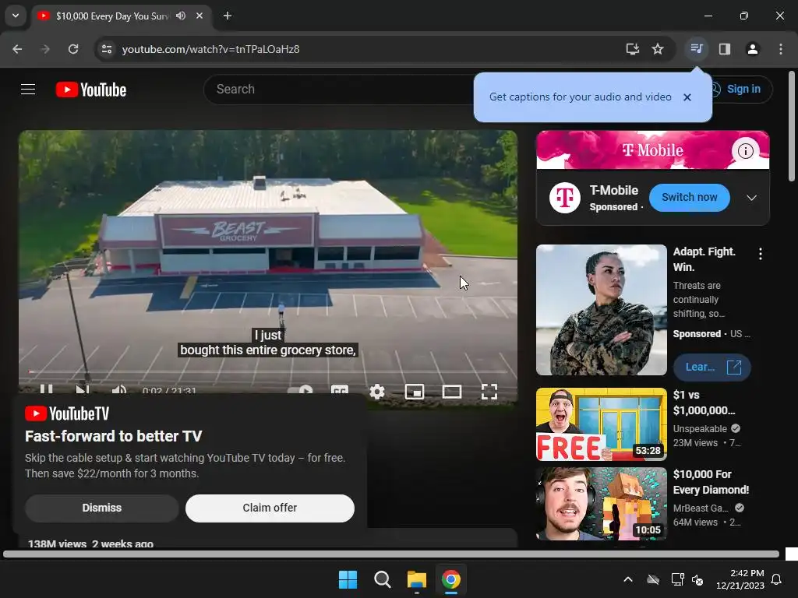Open File Explorer from taskbar

click(x=417, y=579)
